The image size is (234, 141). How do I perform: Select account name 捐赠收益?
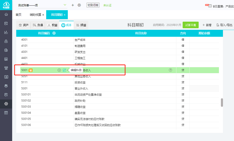pyautogui.click(x=80, y=107)
